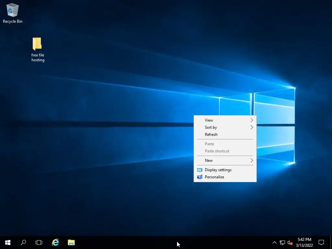Open Task View from taskbar
332x249 pixels.
pyautogui.click(x=39, y=243)
